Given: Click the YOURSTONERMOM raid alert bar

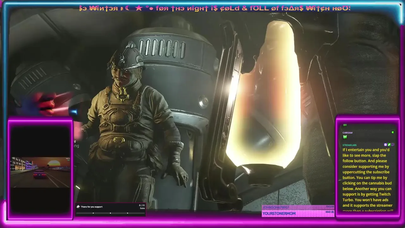Looking at the screenshot, I should coord(298,213).
